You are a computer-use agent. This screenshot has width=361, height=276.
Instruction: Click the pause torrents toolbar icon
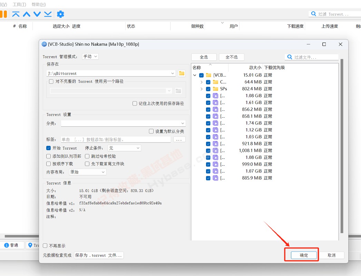click(x=4, y=14)
